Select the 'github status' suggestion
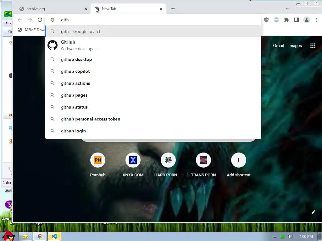Screen dimensions: 322x241 coord(153,107)
